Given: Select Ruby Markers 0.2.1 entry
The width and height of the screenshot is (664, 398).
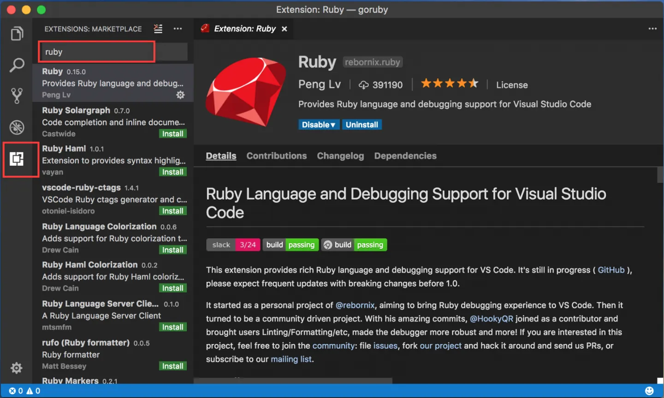Looking at the screenshot, I should [113, 379].
